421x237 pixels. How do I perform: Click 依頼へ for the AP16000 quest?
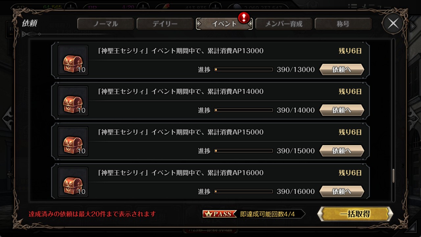click(x=342, y=191)
